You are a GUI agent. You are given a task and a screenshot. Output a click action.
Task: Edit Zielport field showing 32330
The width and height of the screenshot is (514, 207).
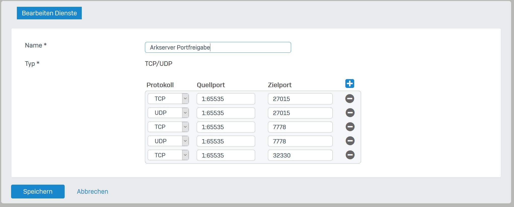pyautogui.click(x=300, y=155)
